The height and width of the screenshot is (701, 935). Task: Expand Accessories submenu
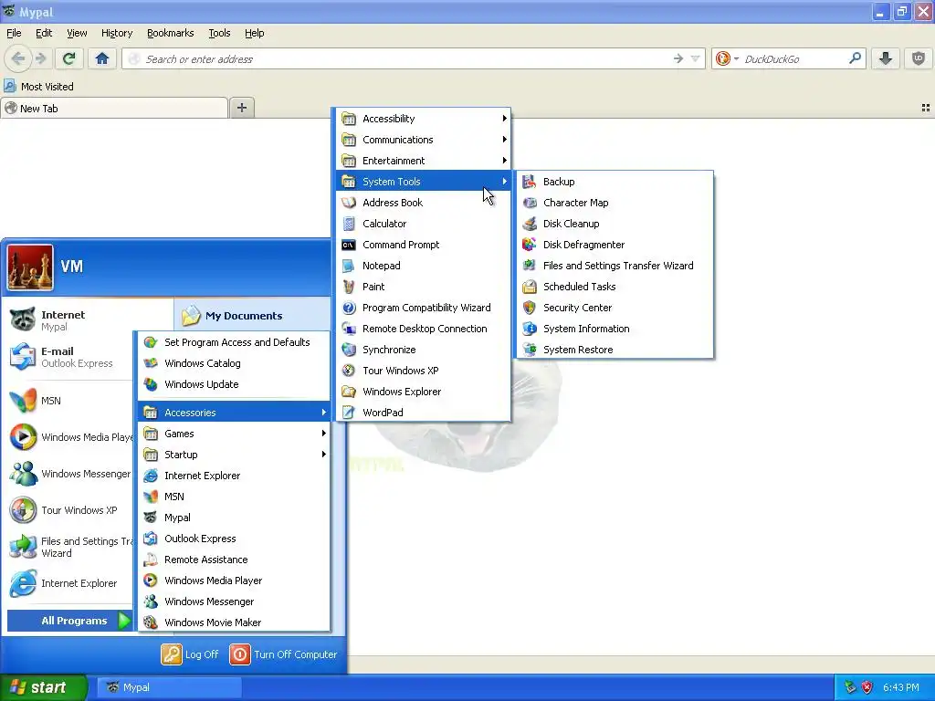(x=234, y=413)
